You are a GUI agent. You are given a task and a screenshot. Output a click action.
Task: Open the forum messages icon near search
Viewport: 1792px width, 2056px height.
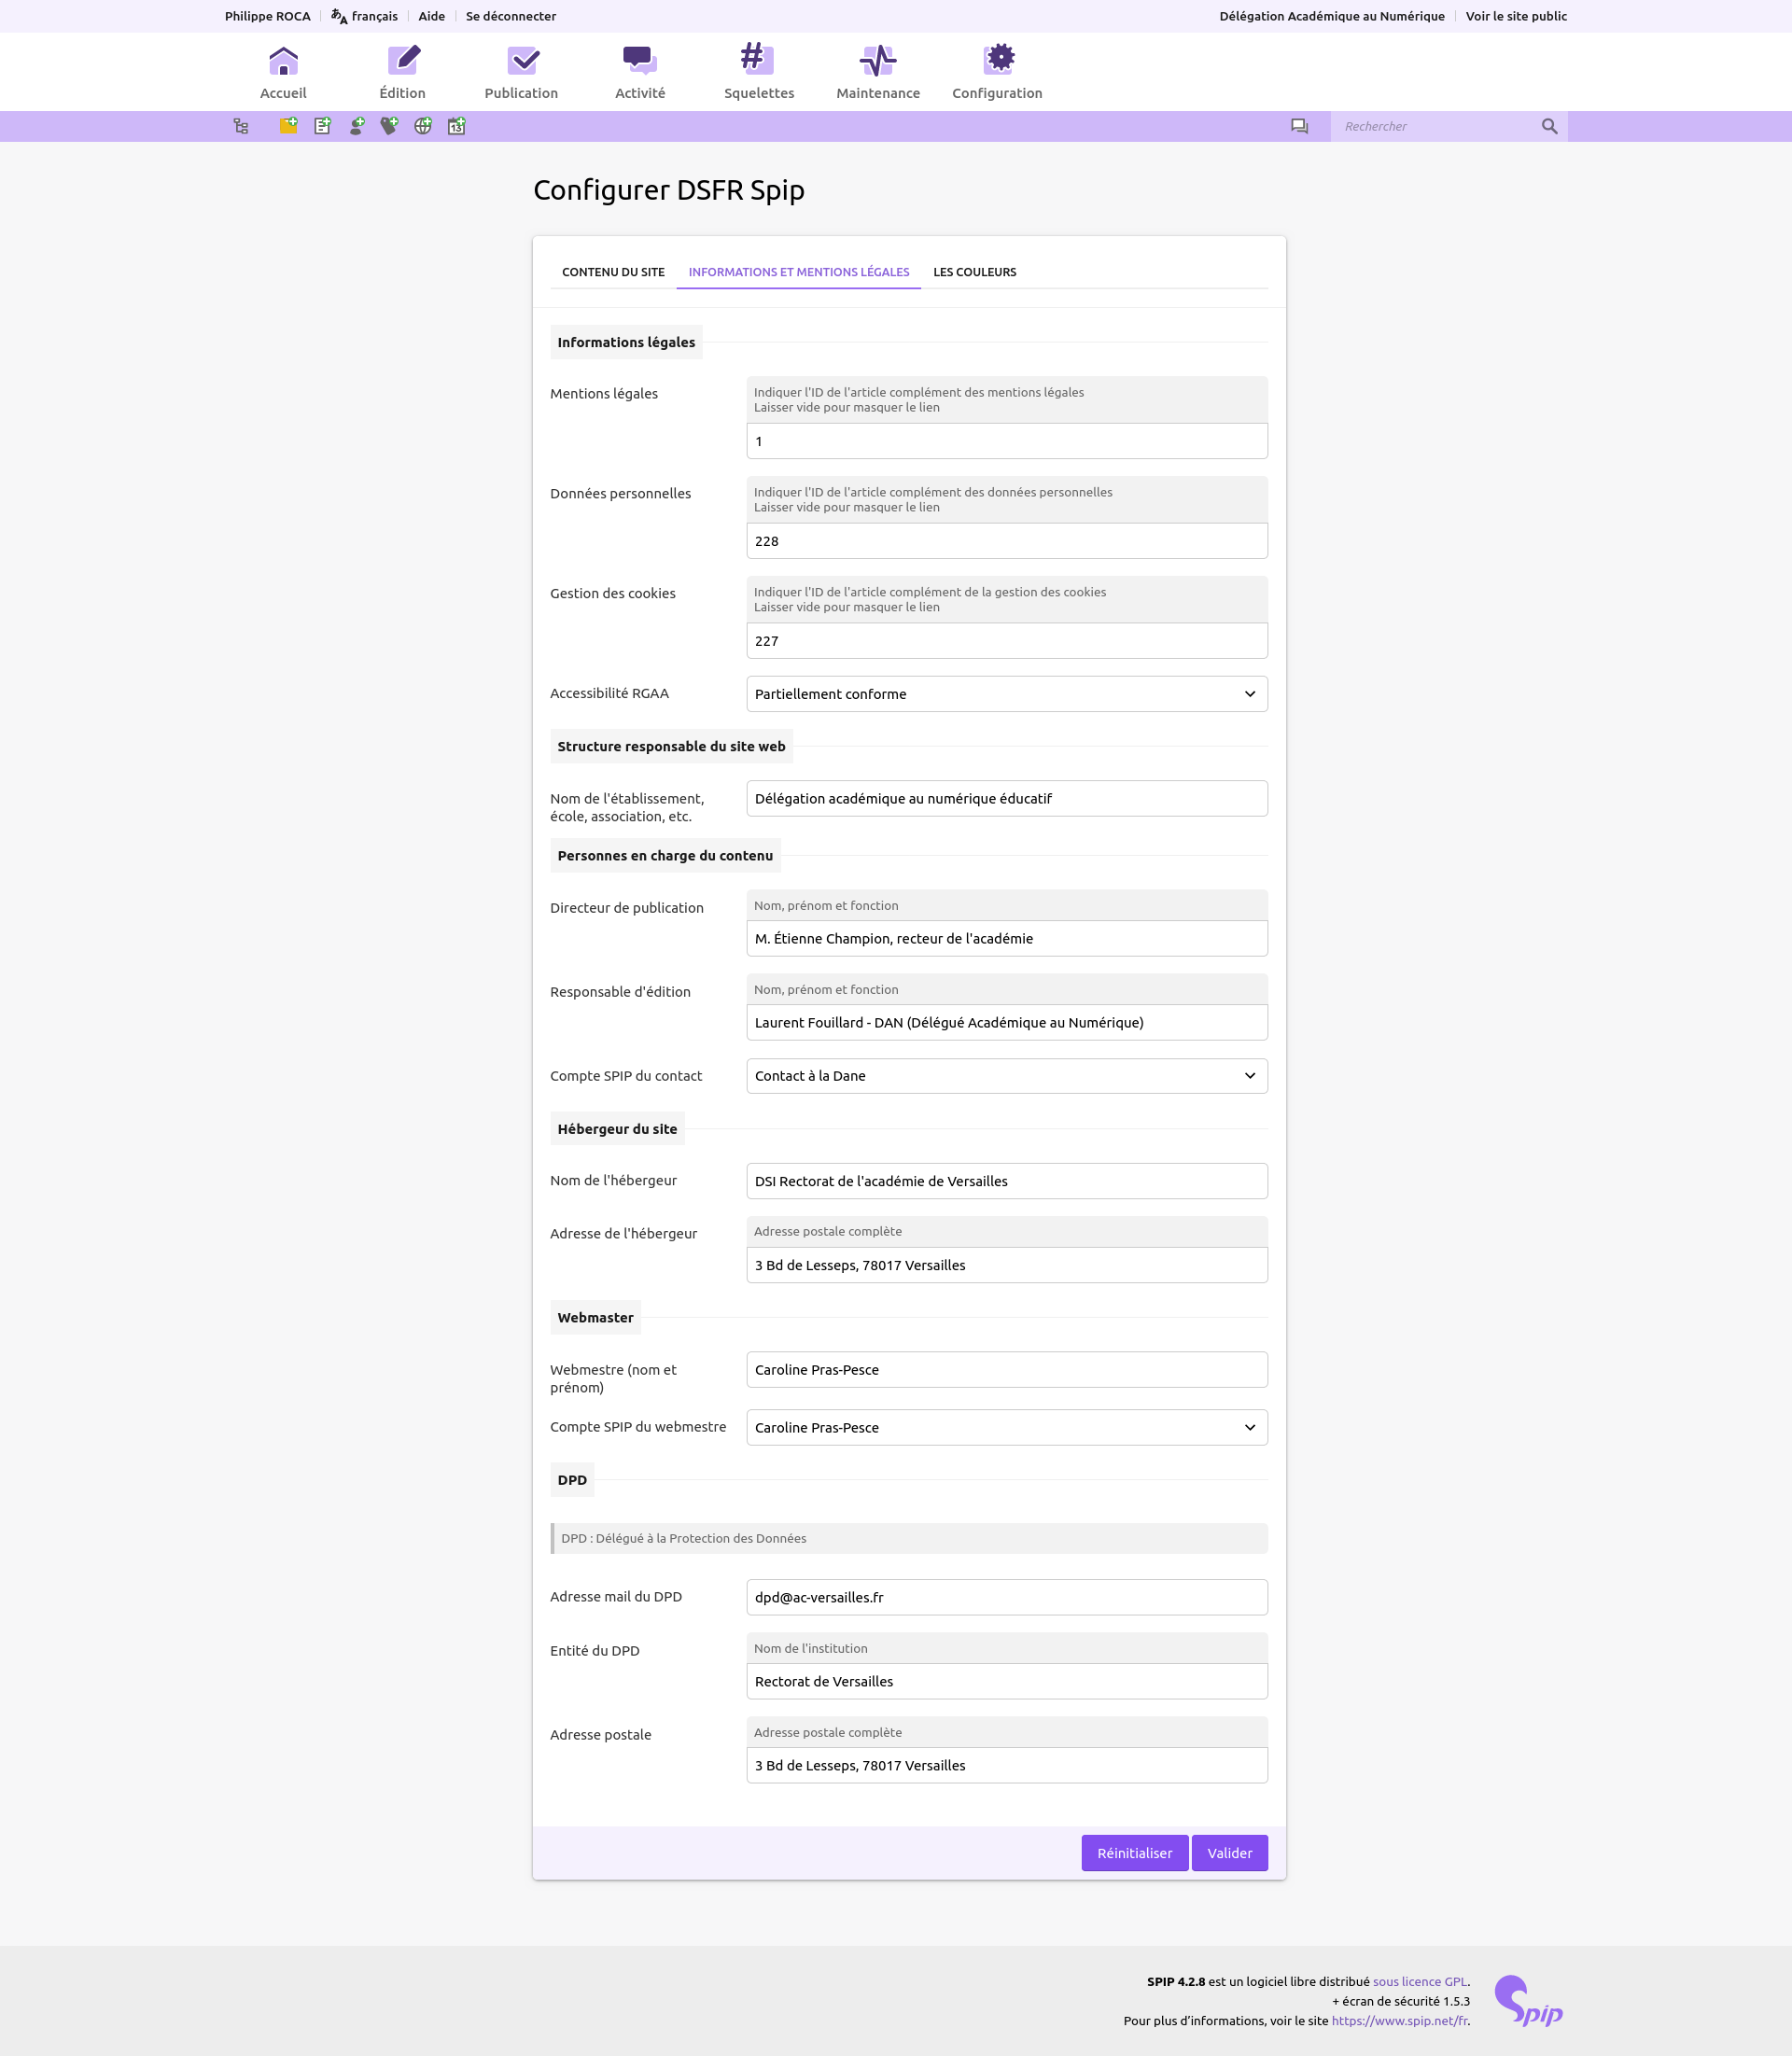(1299, 126)
